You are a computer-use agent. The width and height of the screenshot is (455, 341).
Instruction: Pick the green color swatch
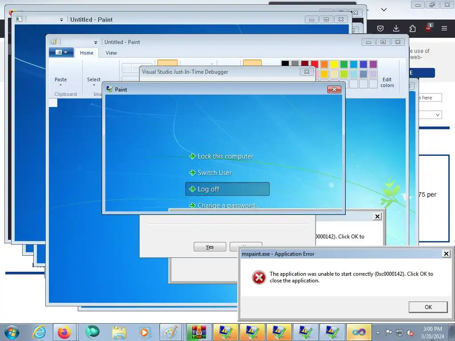[x=344, y=64]
